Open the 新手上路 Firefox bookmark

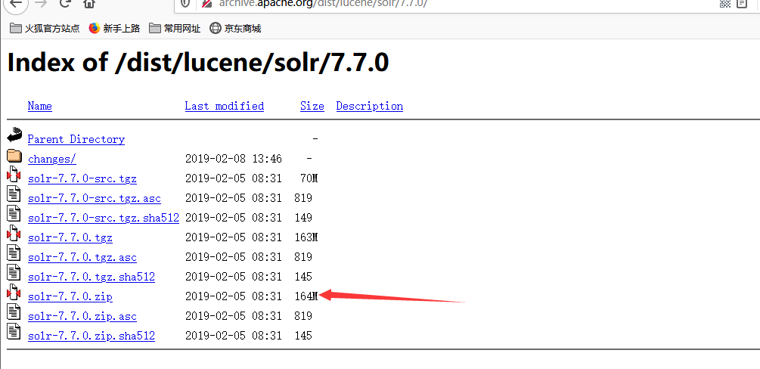114,29
